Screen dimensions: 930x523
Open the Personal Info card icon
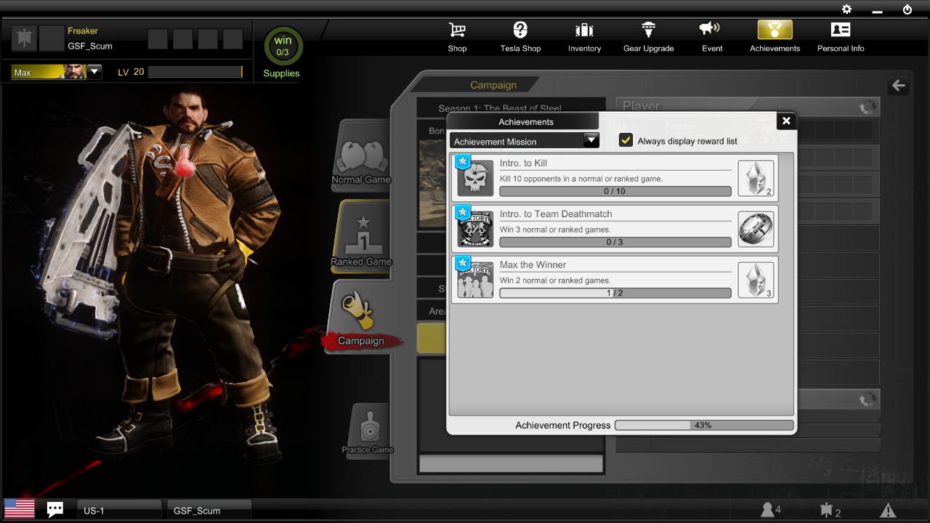841,30
